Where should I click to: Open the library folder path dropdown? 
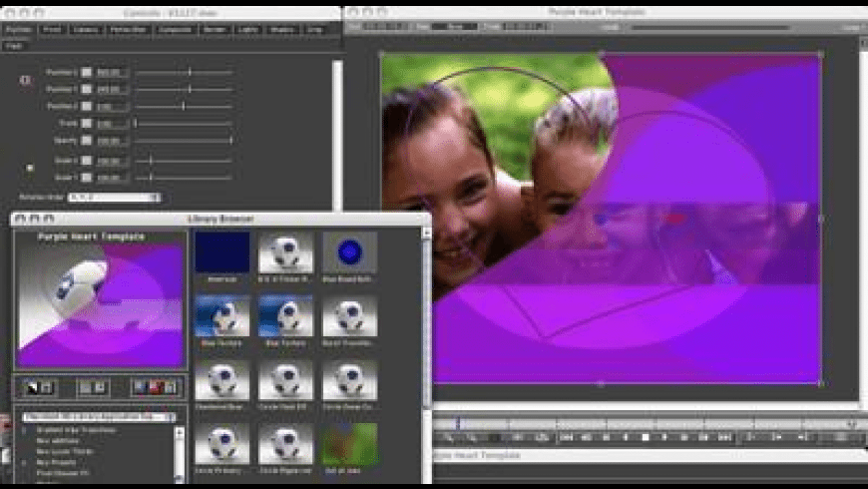pos(99,416)
